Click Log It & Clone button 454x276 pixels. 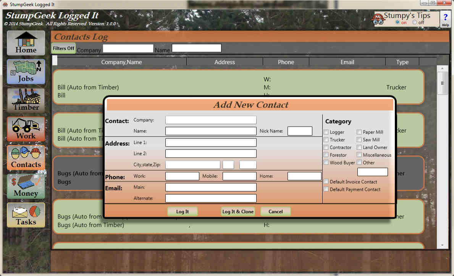[x=238, y=211]
